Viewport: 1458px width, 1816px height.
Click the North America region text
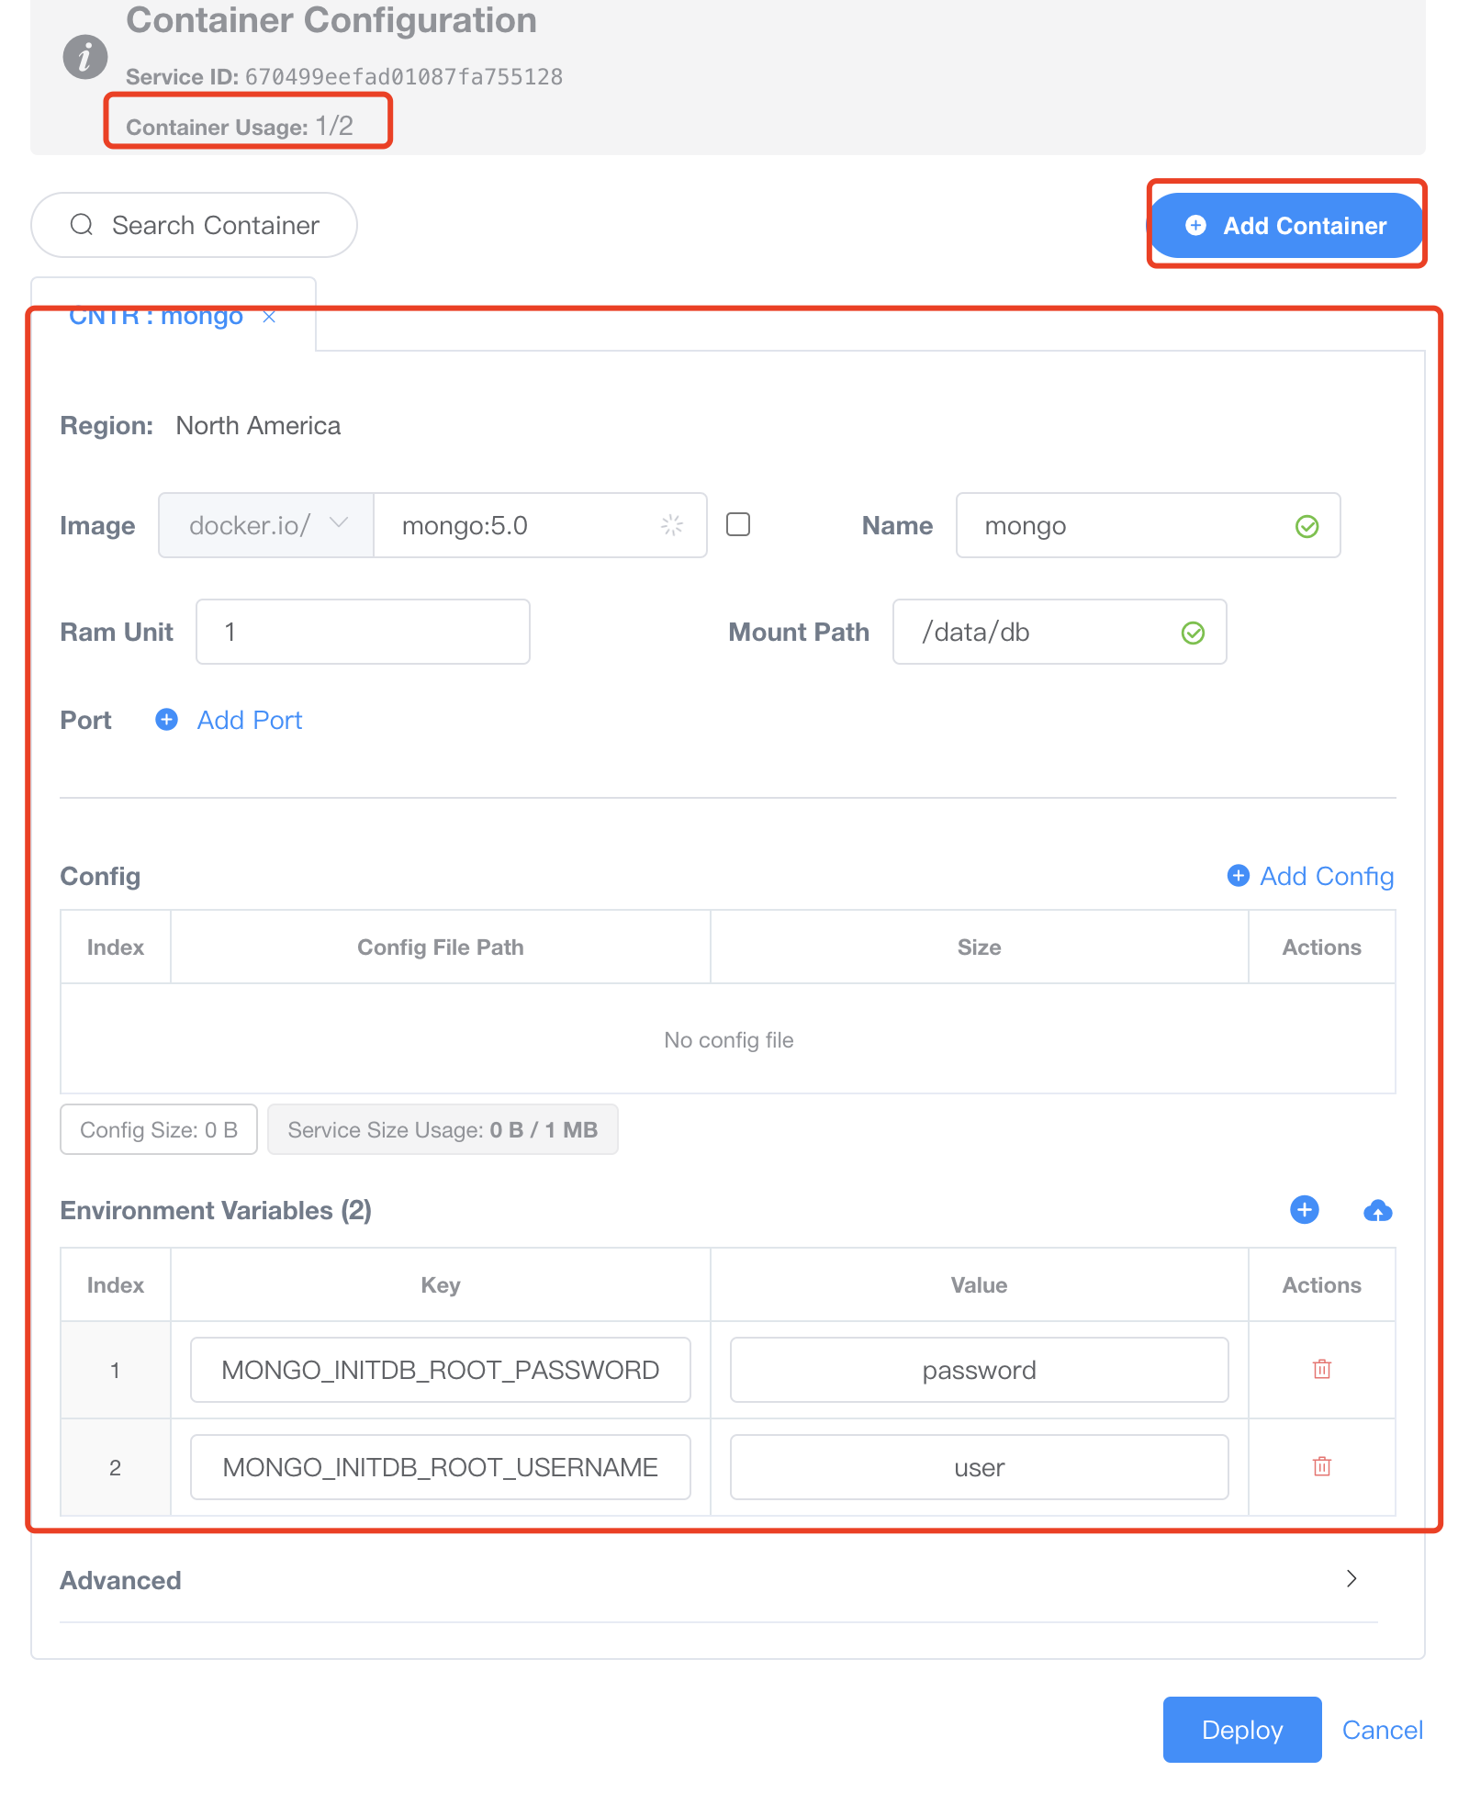(258, 425)
